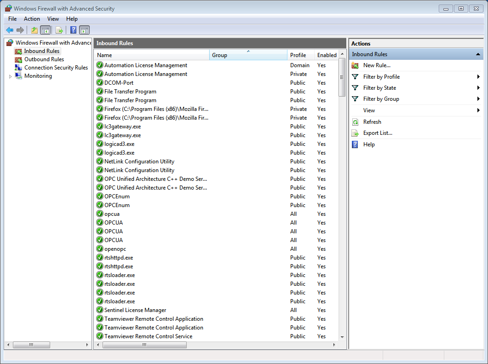
Task: Click the Export List toolbar icon
Action: [59, 30]
